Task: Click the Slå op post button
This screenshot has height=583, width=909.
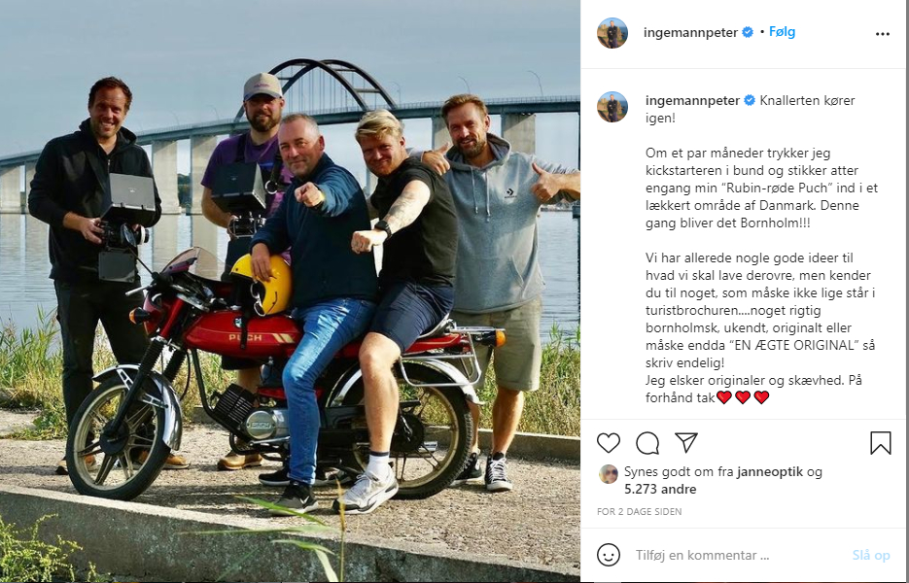Action: click(x=871, y=555)
